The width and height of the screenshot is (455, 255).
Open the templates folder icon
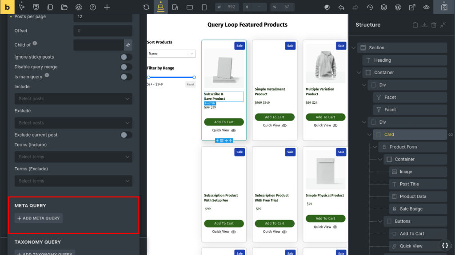tap(64, 7)
